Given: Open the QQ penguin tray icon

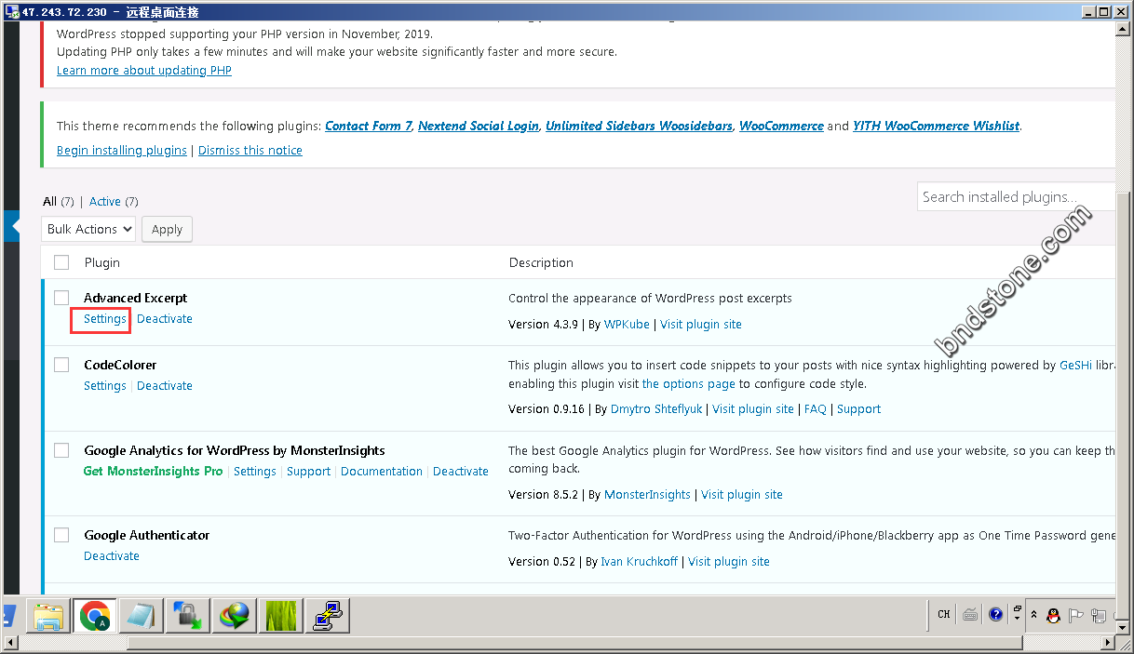Looking at the screenshot, I should (1054, 615).
